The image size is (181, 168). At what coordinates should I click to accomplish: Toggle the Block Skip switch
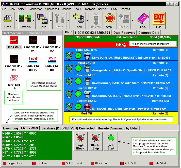click(x=95, y=141)
